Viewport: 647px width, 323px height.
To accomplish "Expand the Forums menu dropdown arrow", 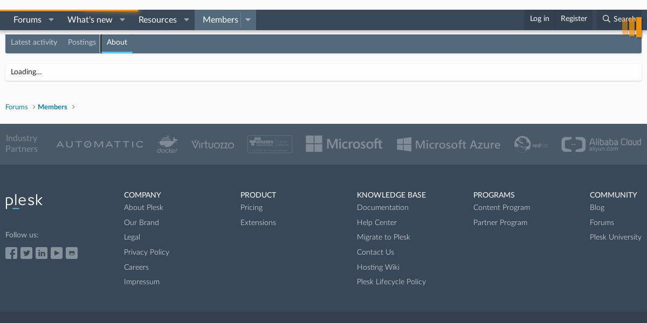I will [51, 20].
